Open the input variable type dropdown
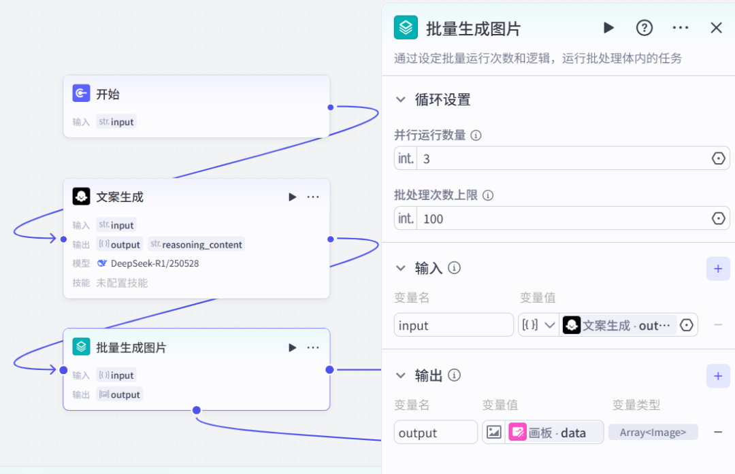 click(x=538, y=325)
